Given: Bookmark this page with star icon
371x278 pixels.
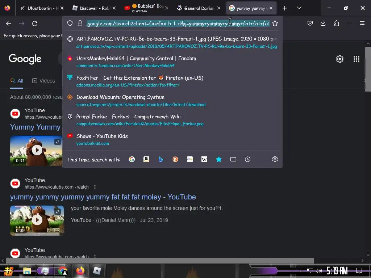Looking at the screenshot, I should tap(275, 23).
